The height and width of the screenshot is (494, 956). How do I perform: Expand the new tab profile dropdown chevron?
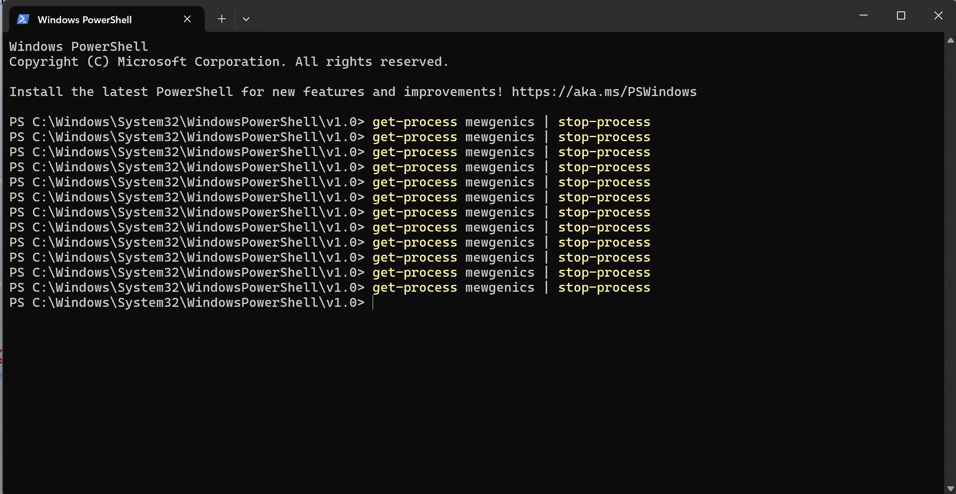[246, 19]
